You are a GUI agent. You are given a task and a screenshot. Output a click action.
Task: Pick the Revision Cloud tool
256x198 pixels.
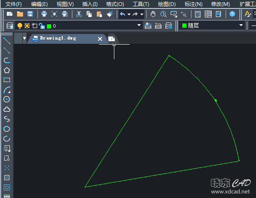click(7, 109)
